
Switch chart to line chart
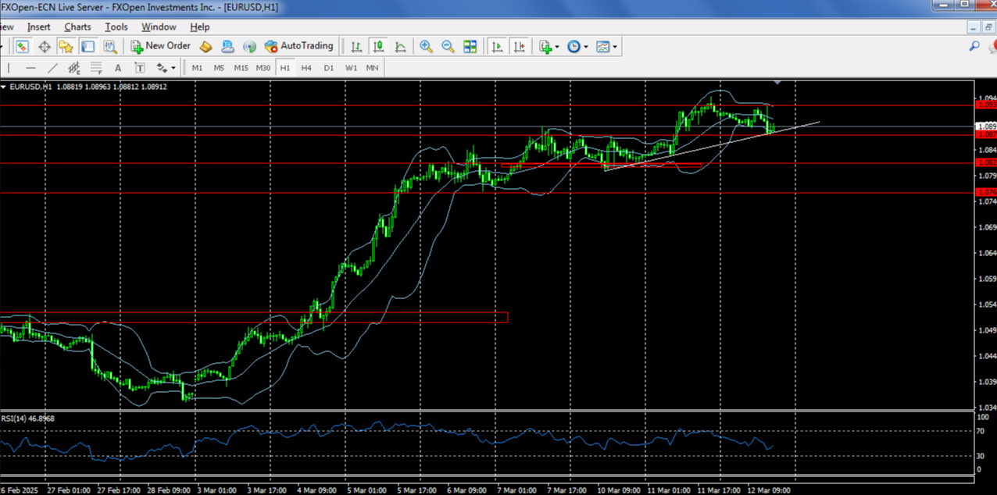pyautogui.click(x=401, y=46)
